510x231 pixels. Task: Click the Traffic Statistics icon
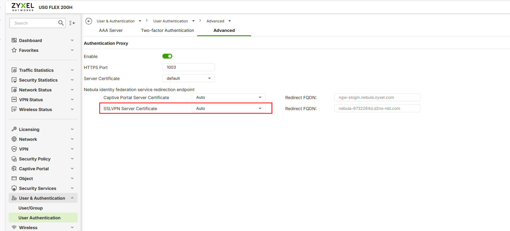[x=14, y=70]
